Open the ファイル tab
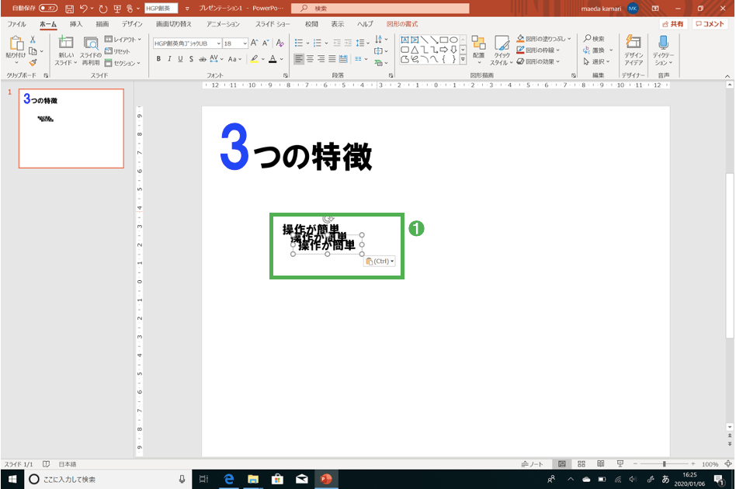This screenshot has width=736, height=489. click(16, 24)
